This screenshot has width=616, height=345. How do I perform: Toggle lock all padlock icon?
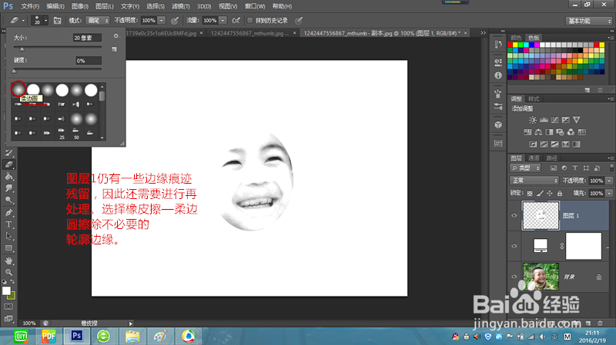(x=560, y=194)
